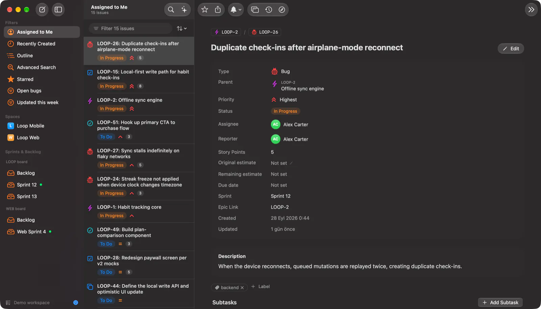541x309 pixels.
Task: Open Sprint 12 in LOOP board
Action: (x=42, y=185)
